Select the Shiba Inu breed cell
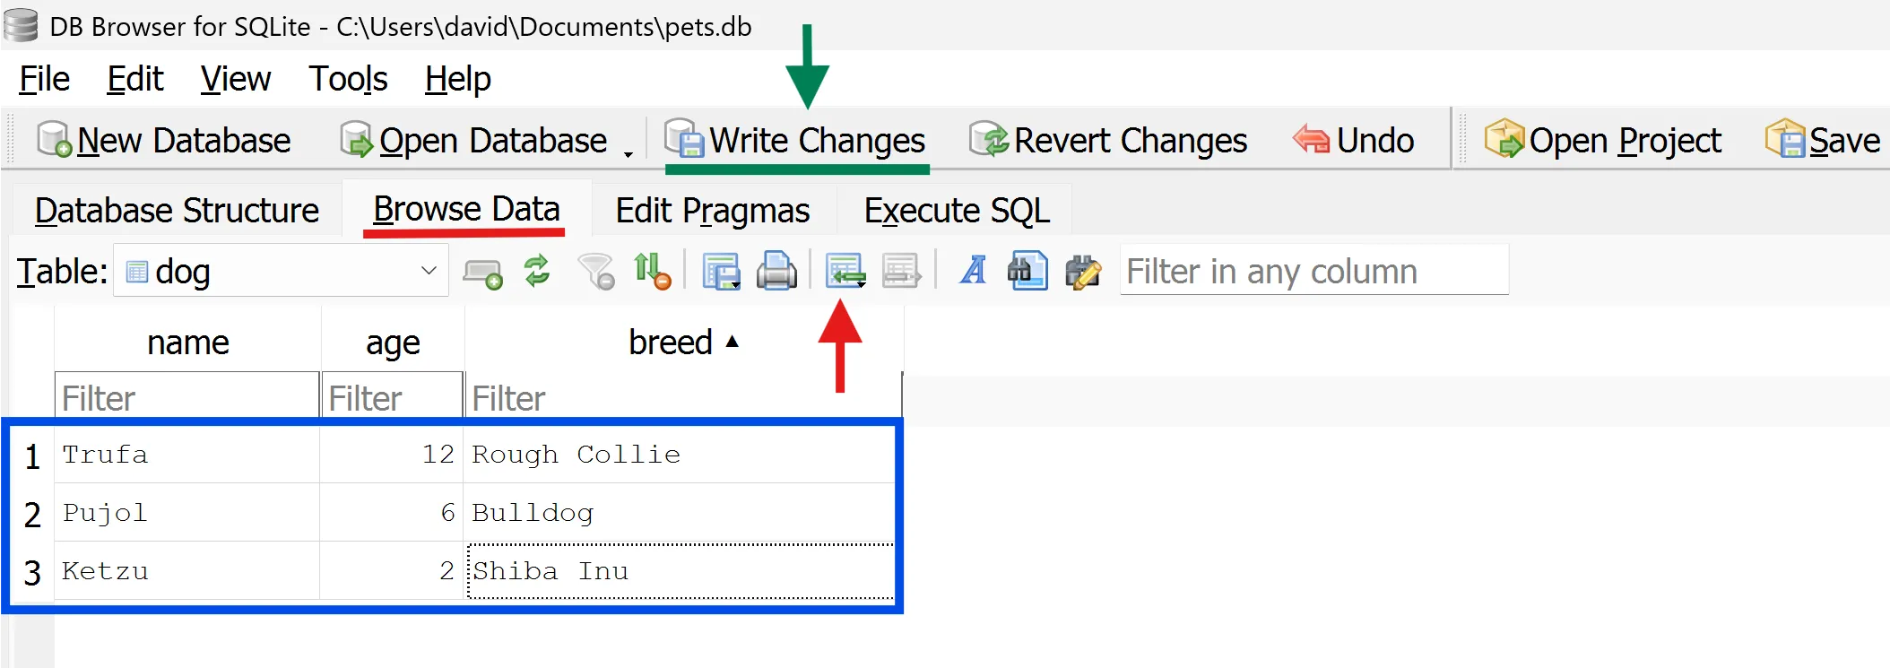The width and height of the screenshot is (1890, 668). click(x=681, y=571)
